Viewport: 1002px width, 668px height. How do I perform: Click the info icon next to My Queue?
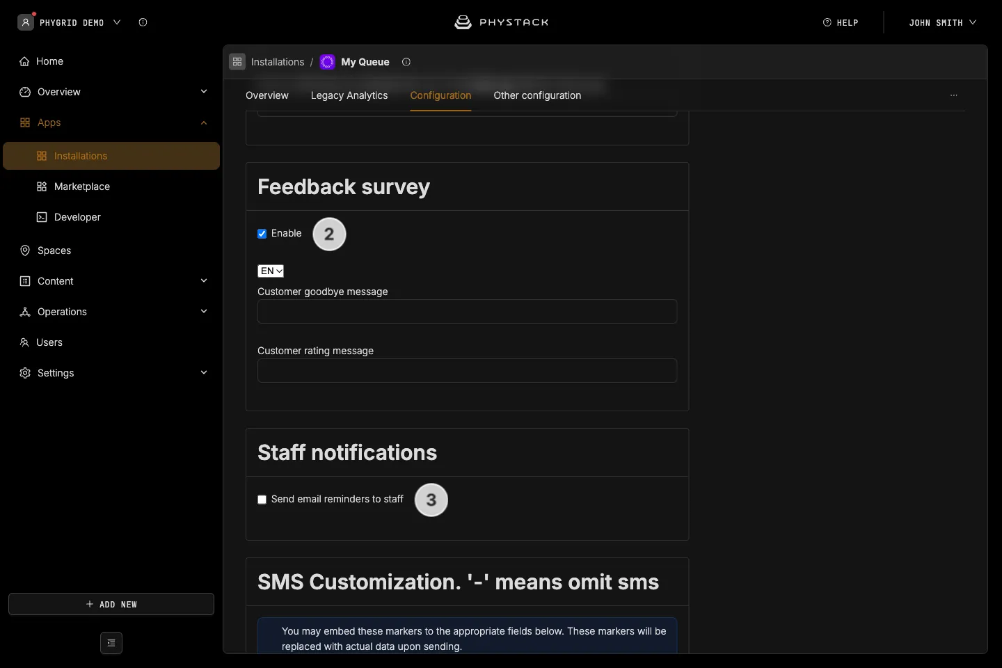click(406, 62)
